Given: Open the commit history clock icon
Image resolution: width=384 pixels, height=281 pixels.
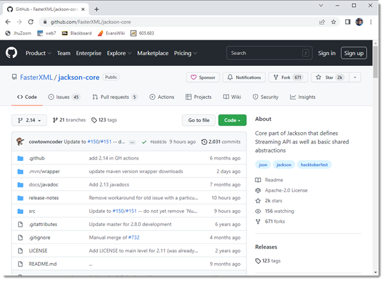Looking at the screenshot, I should (204, 142).
